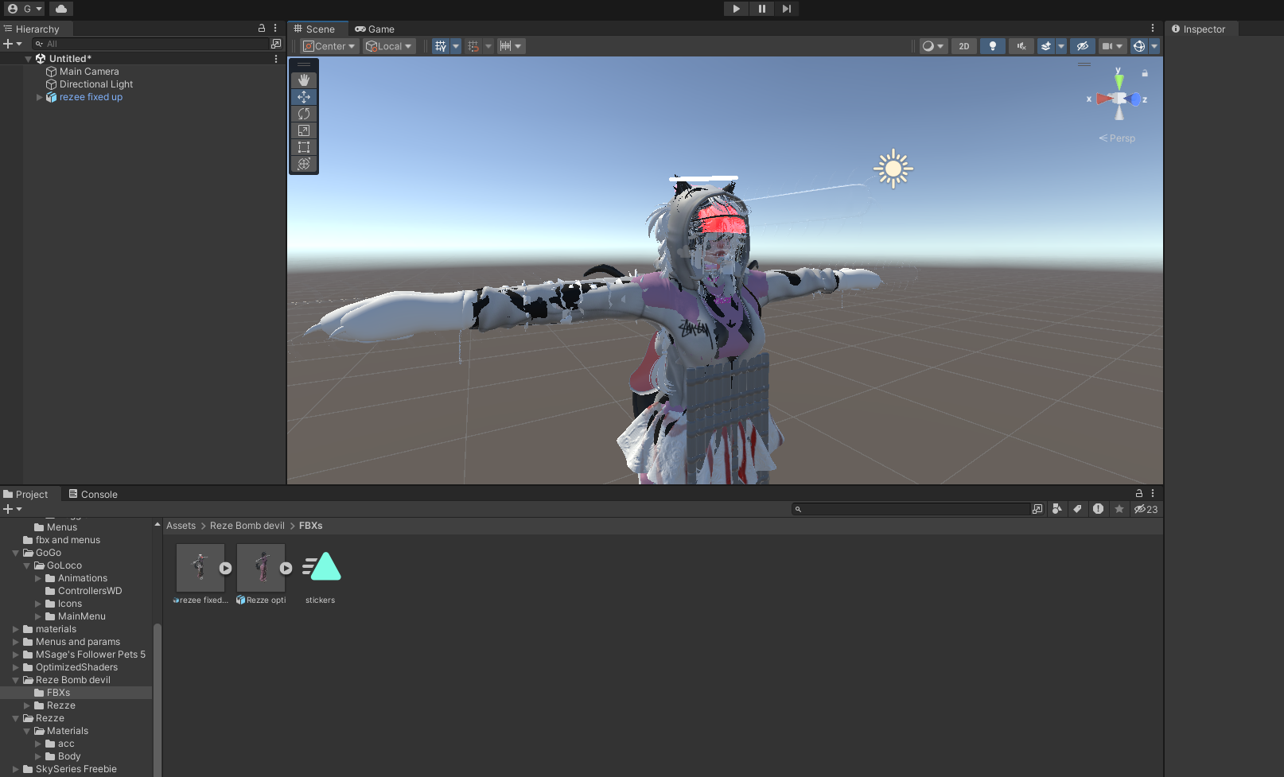Switch to the Console tab
Image resolution: width=1284 pixels, height=777 pixels.
click(x=93, y=494)
